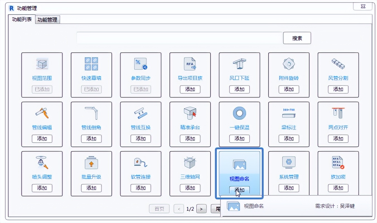377x223 pixels.
Task: Add the 风口下延 function
Action: (240, 89)
